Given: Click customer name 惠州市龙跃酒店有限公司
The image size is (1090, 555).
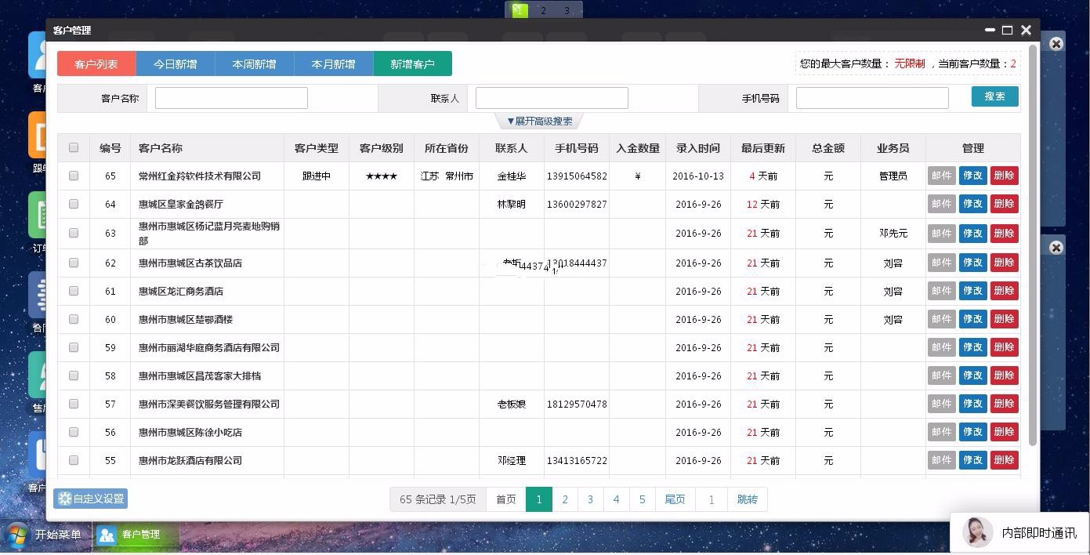Looking at the screenshot, I should (190, 461).
